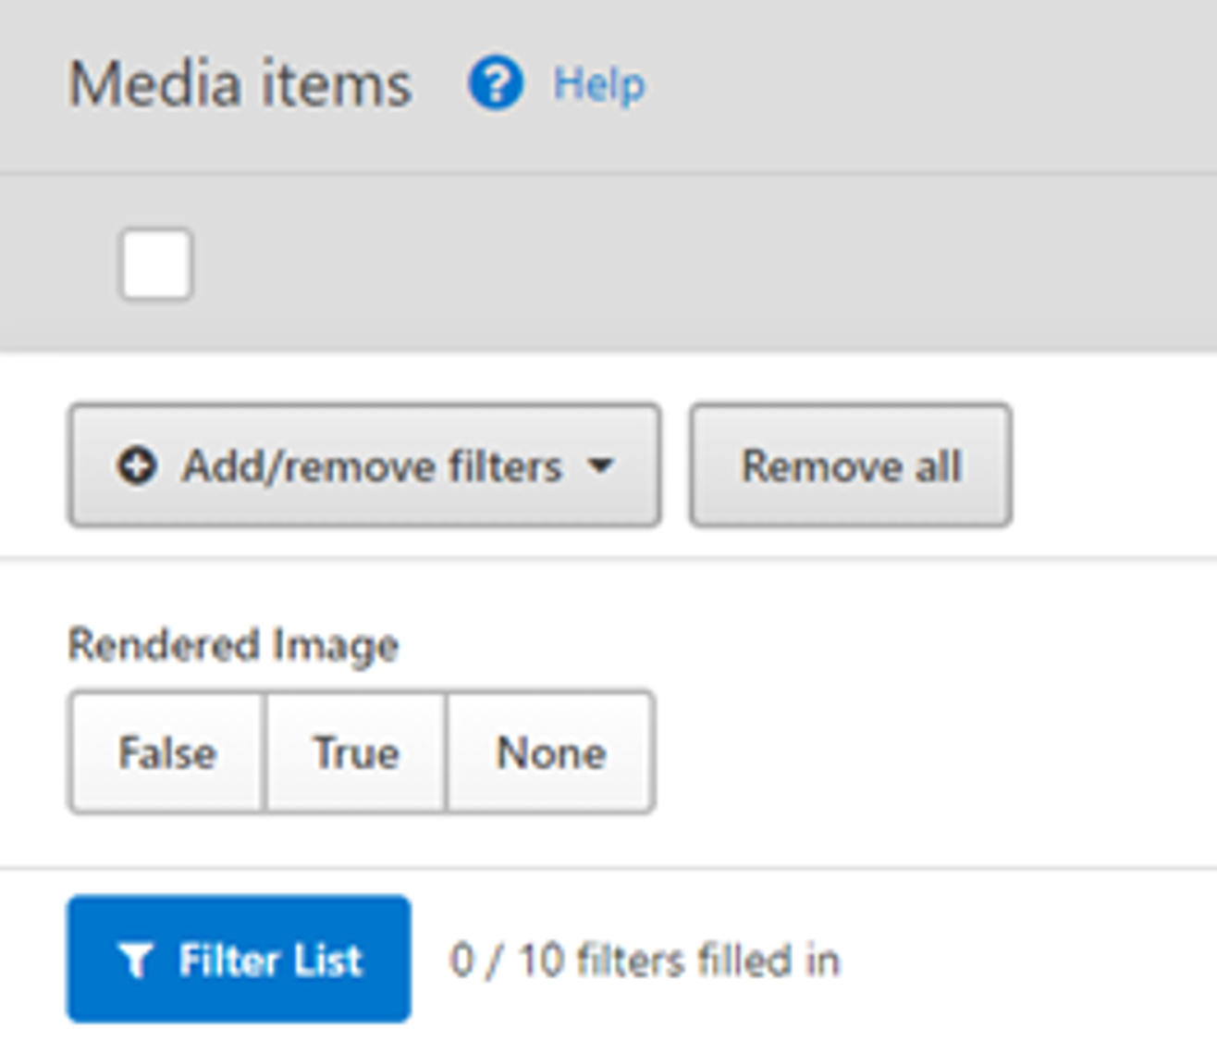The image size is (1217, 1042).
Task: Set Rendered Image filter to None
Action: click(x=551, y=752)
